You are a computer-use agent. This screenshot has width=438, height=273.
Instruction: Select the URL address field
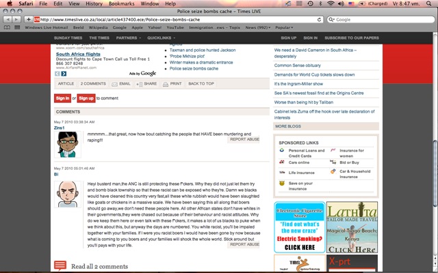coord(178,20)
